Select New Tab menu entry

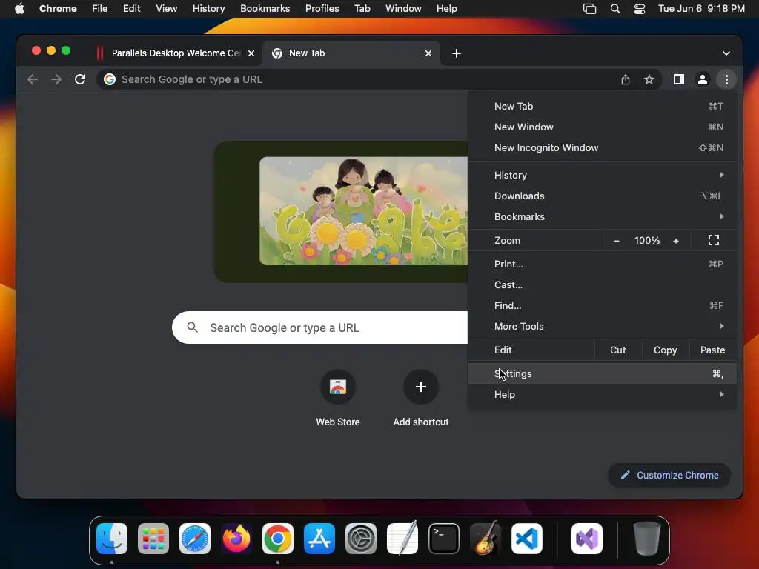(x=602, y=107)
